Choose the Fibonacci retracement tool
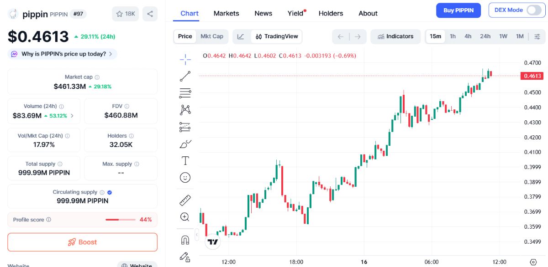The image size is (548, 267). coord(185,93)
